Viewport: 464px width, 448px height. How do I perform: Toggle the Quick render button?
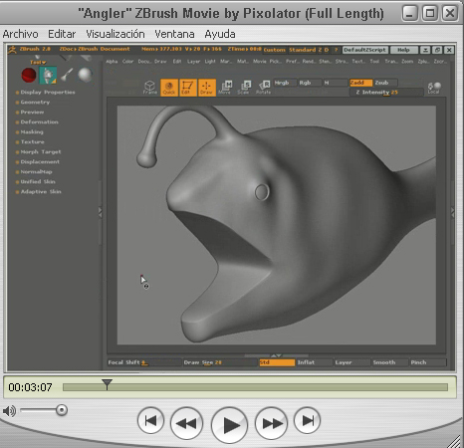(x=169, y=88)
